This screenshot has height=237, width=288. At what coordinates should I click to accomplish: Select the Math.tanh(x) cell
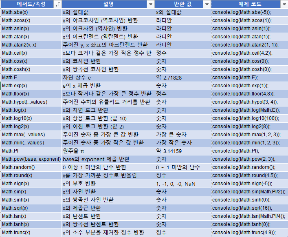point(31,224)
